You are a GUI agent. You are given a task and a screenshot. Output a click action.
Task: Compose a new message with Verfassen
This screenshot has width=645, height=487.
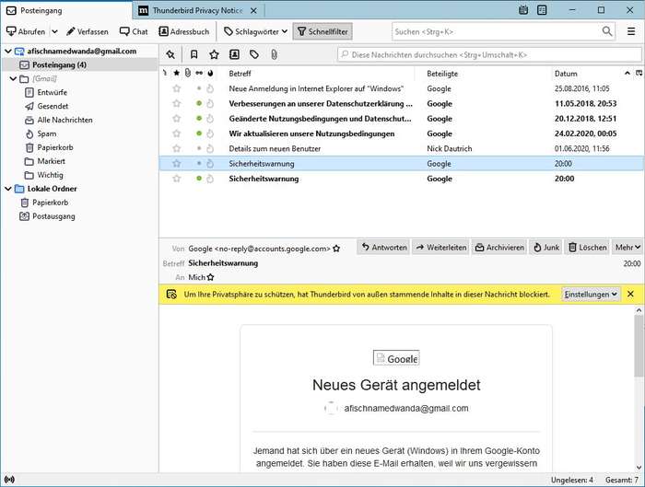click(x=88, y=31)
